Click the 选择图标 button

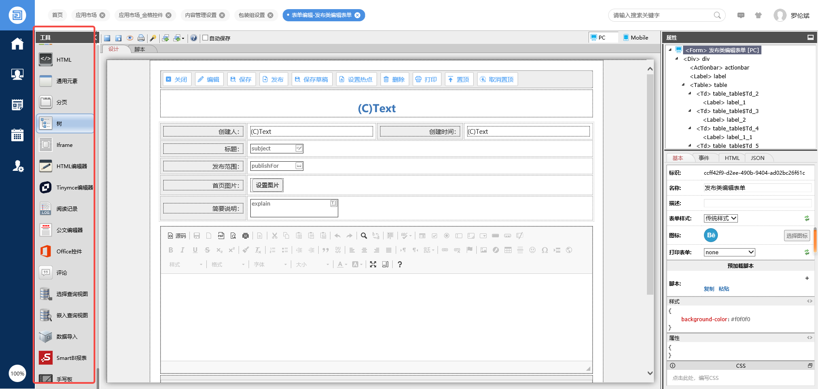tap(797, 236)
